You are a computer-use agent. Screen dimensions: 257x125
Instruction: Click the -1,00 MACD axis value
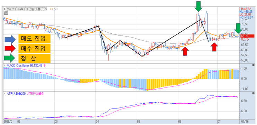point(244,89)
